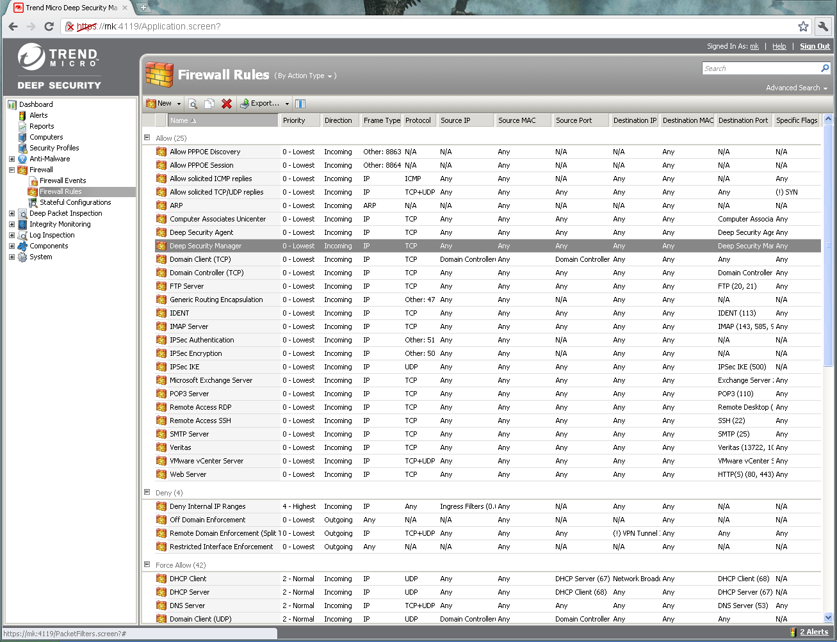Sort the table by Priority column header
The height and width of the screenshot is (642, 837).
pyautogui.click(x=295, y=120)
